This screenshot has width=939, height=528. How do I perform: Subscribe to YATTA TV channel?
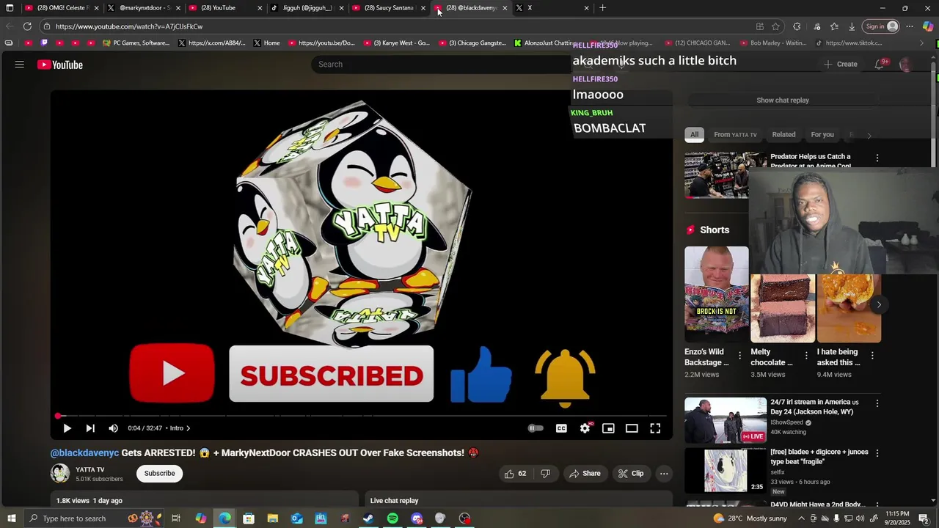click(x=159, y=474)
